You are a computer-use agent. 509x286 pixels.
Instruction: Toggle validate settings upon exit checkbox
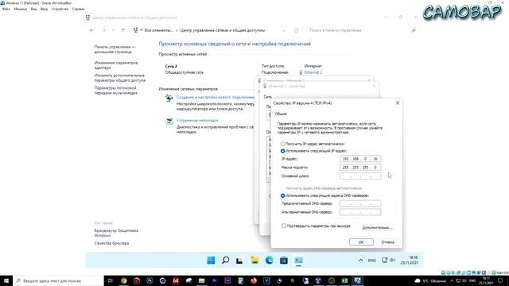pos(284,226)
